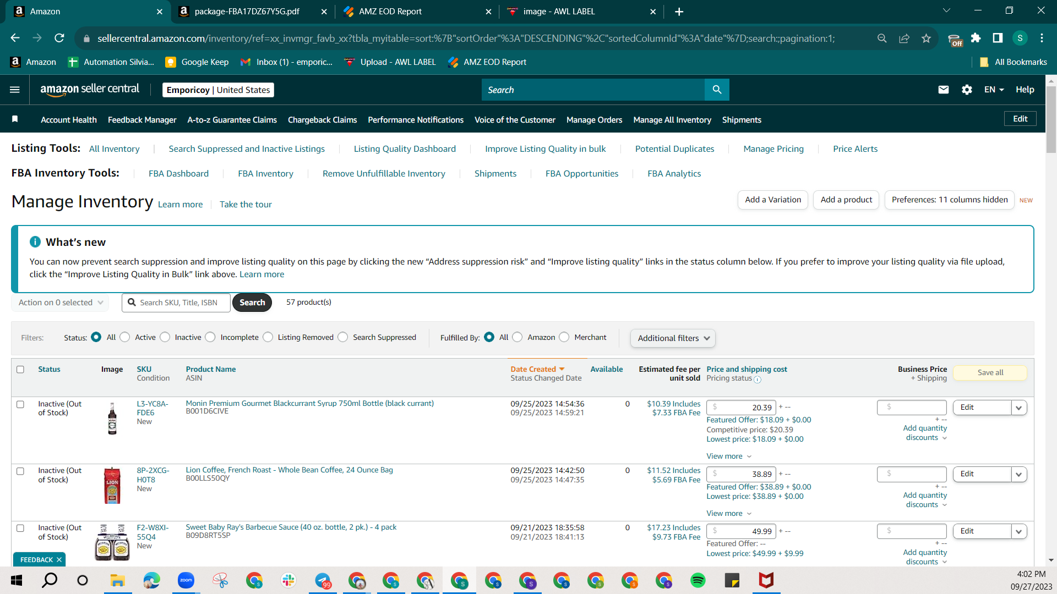Click the What's new info icon

(x=35, y=242)
